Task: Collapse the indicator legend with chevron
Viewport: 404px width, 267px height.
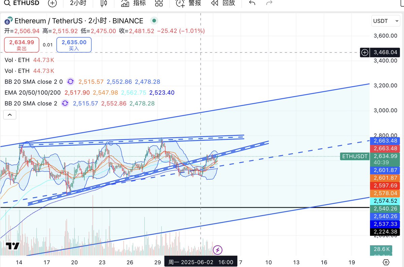Action: click(10, 115)
